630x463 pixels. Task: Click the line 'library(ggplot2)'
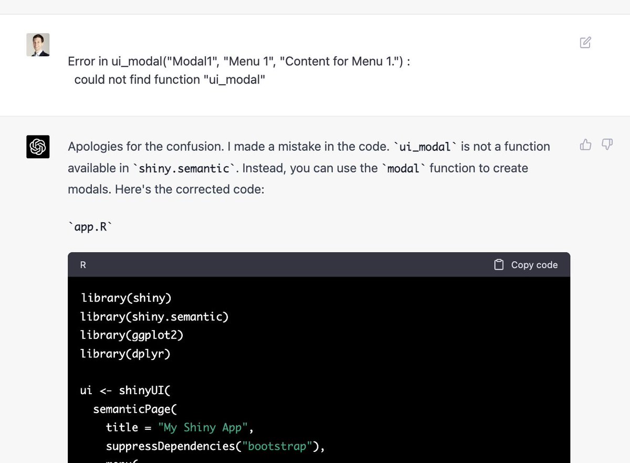click(x=132, y=335)
